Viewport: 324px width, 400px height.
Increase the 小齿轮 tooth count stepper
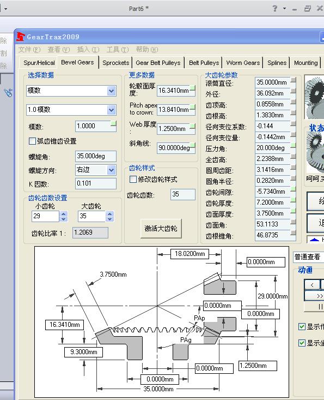point(64,214)
